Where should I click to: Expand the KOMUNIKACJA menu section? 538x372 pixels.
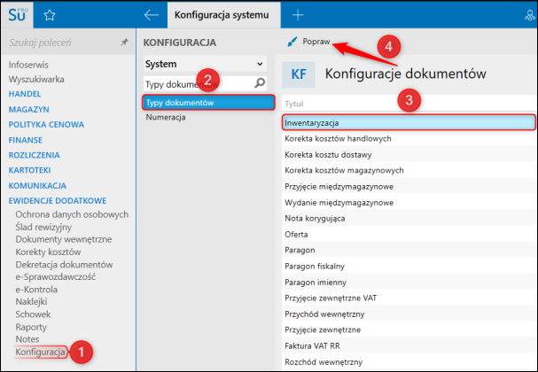37,185
